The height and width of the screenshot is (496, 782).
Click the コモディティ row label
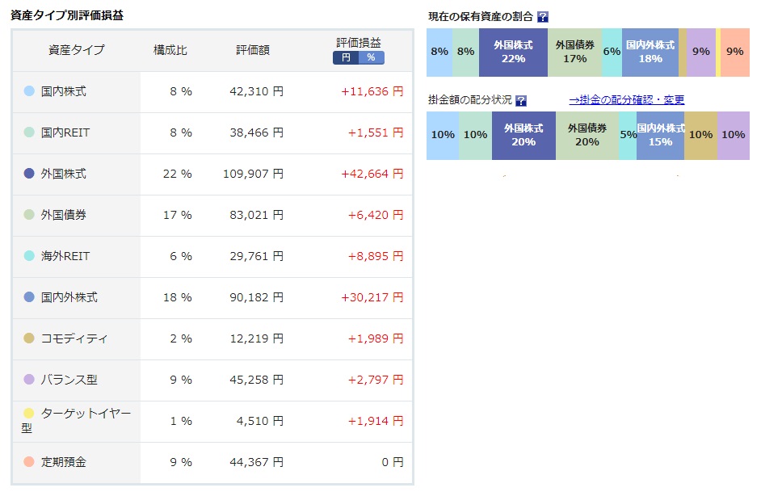coord(74,338)
